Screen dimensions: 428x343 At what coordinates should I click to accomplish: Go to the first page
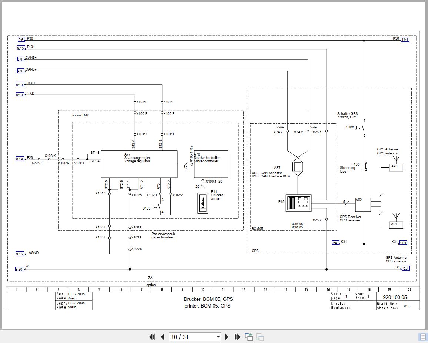coord(152,337)
